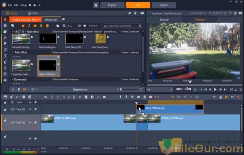Image resolution: width=244 pixels, height=155 pixels.
Task: Open the thumbnail view dropdown arrow at the library bottom
Action: 28,90
